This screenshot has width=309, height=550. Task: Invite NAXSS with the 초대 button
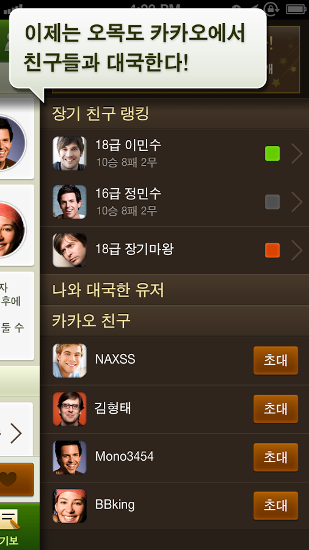pos(275,361)
